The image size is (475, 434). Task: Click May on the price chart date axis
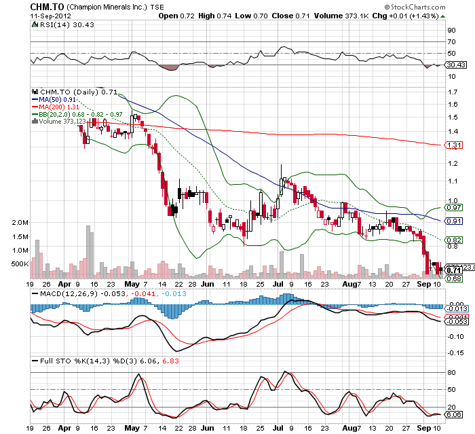[132, 284]
